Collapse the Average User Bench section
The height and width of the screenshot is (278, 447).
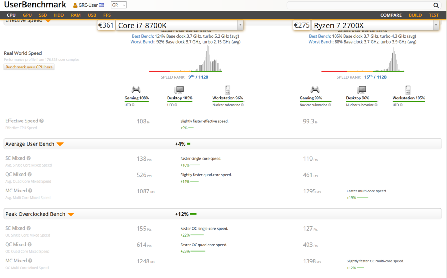pos(60,144)
